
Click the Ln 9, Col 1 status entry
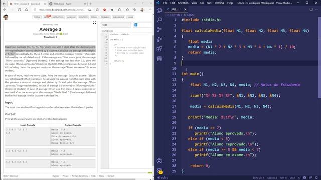[x=259, y=178]
